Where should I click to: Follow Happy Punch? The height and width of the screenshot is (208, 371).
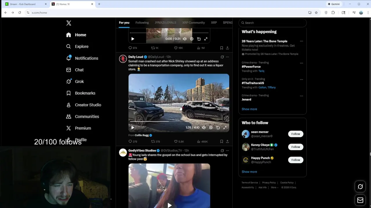[x=296, y=160]
